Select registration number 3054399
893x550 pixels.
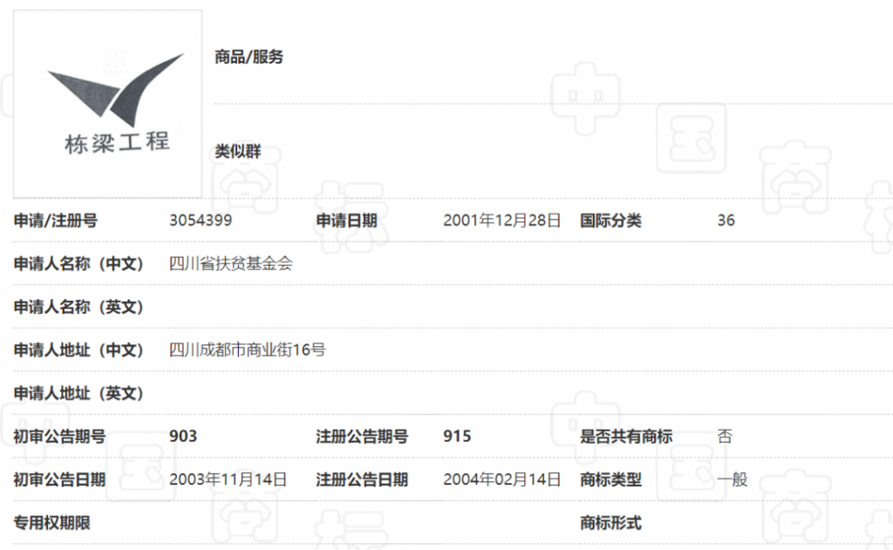(x=201, y=221)
